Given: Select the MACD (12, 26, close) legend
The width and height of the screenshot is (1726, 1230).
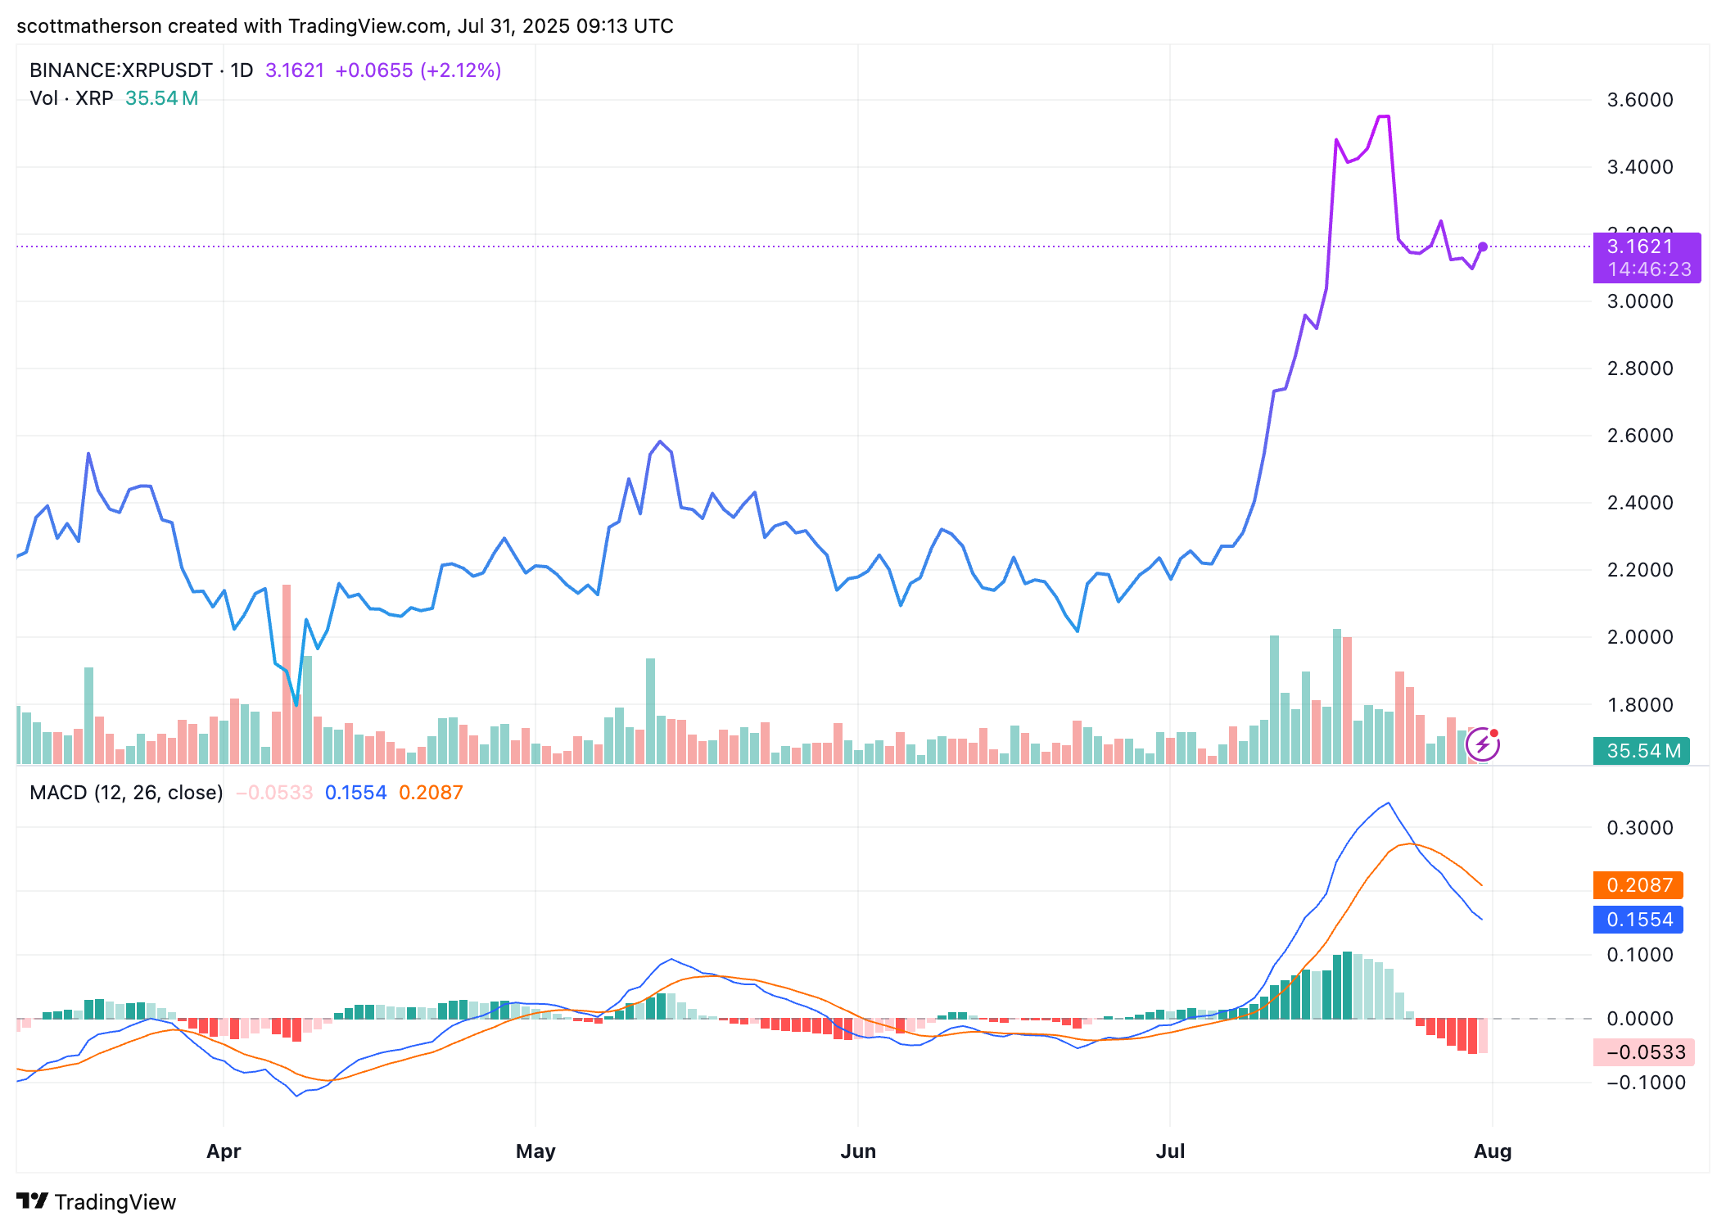Looking at the screenshot, I should click(x=126, y=793).
